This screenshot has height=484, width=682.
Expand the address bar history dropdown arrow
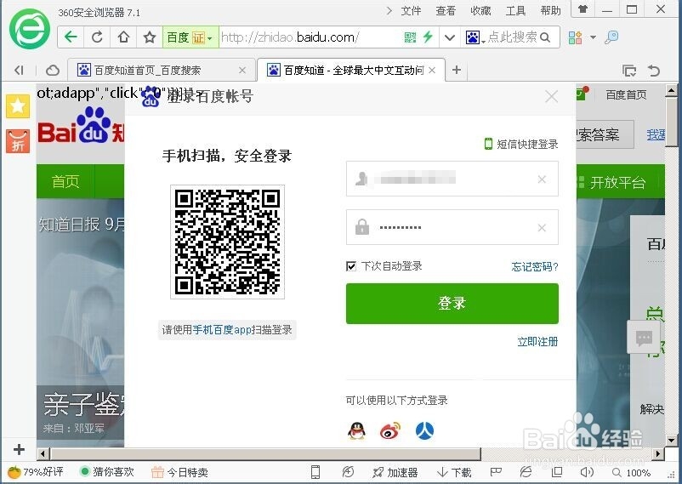click(x=450, y=38)
